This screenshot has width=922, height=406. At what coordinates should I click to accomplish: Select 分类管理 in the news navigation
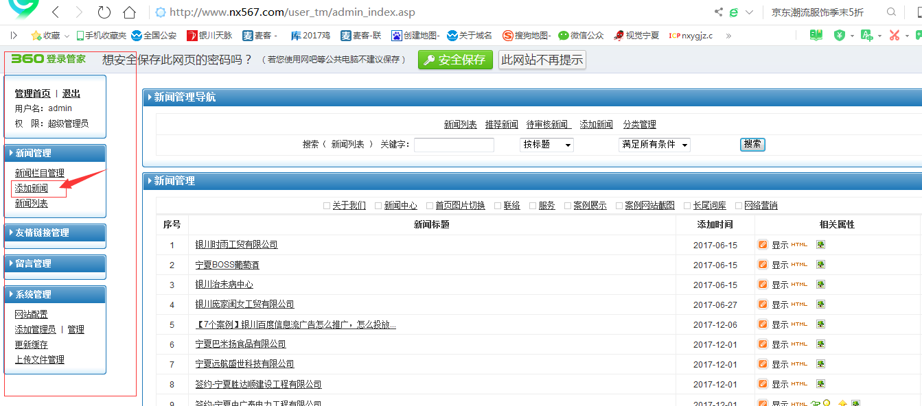point(639,125)
